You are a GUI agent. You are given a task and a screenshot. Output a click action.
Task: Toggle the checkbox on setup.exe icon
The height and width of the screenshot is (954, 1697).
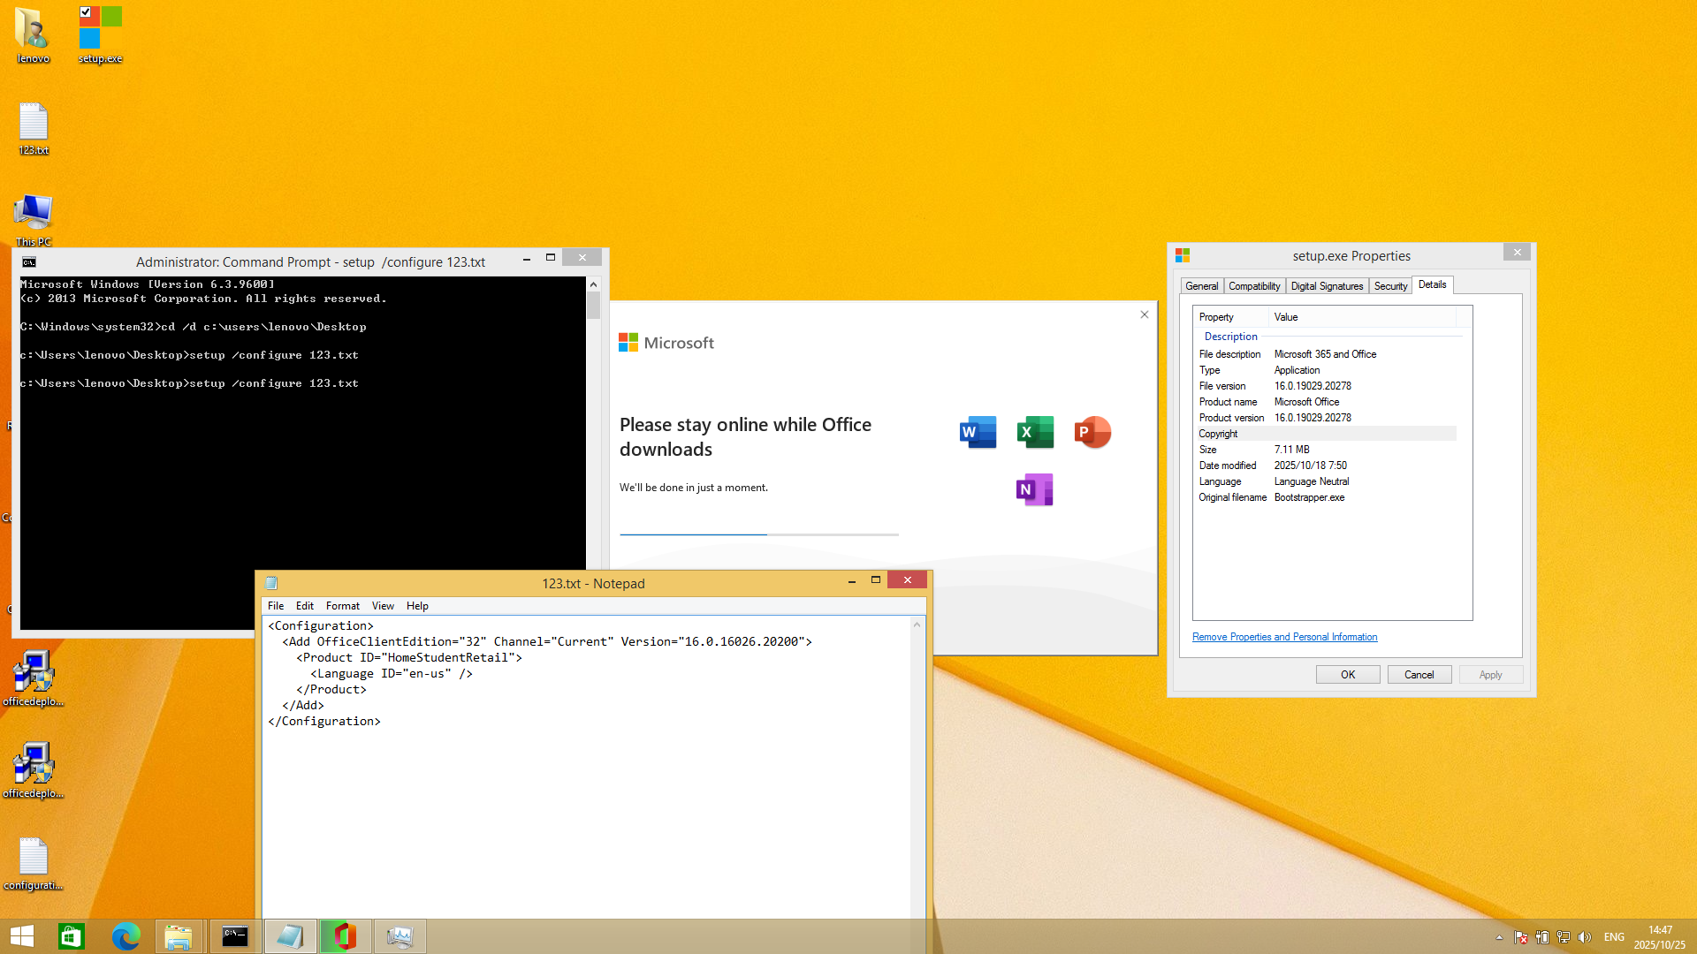(86, 12)
